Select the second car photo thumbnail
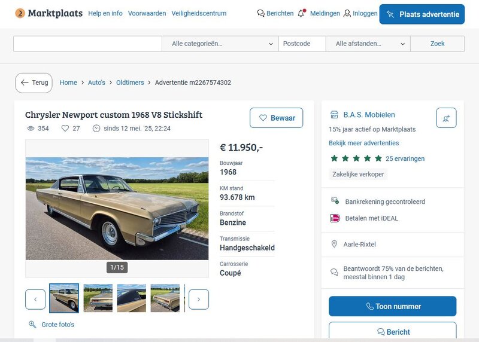This screenshot has width=479, height=342. [x=98, y=298]
